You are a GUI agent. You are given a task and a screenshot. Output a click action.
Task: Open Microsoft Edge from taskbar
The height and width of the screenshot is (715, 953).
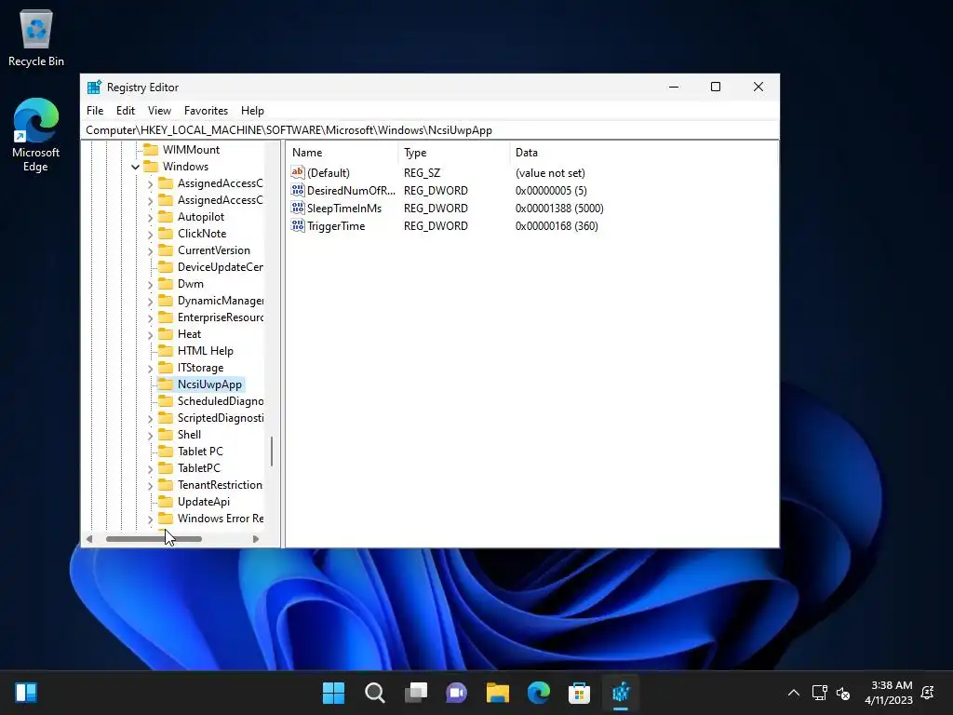(539, 693)
